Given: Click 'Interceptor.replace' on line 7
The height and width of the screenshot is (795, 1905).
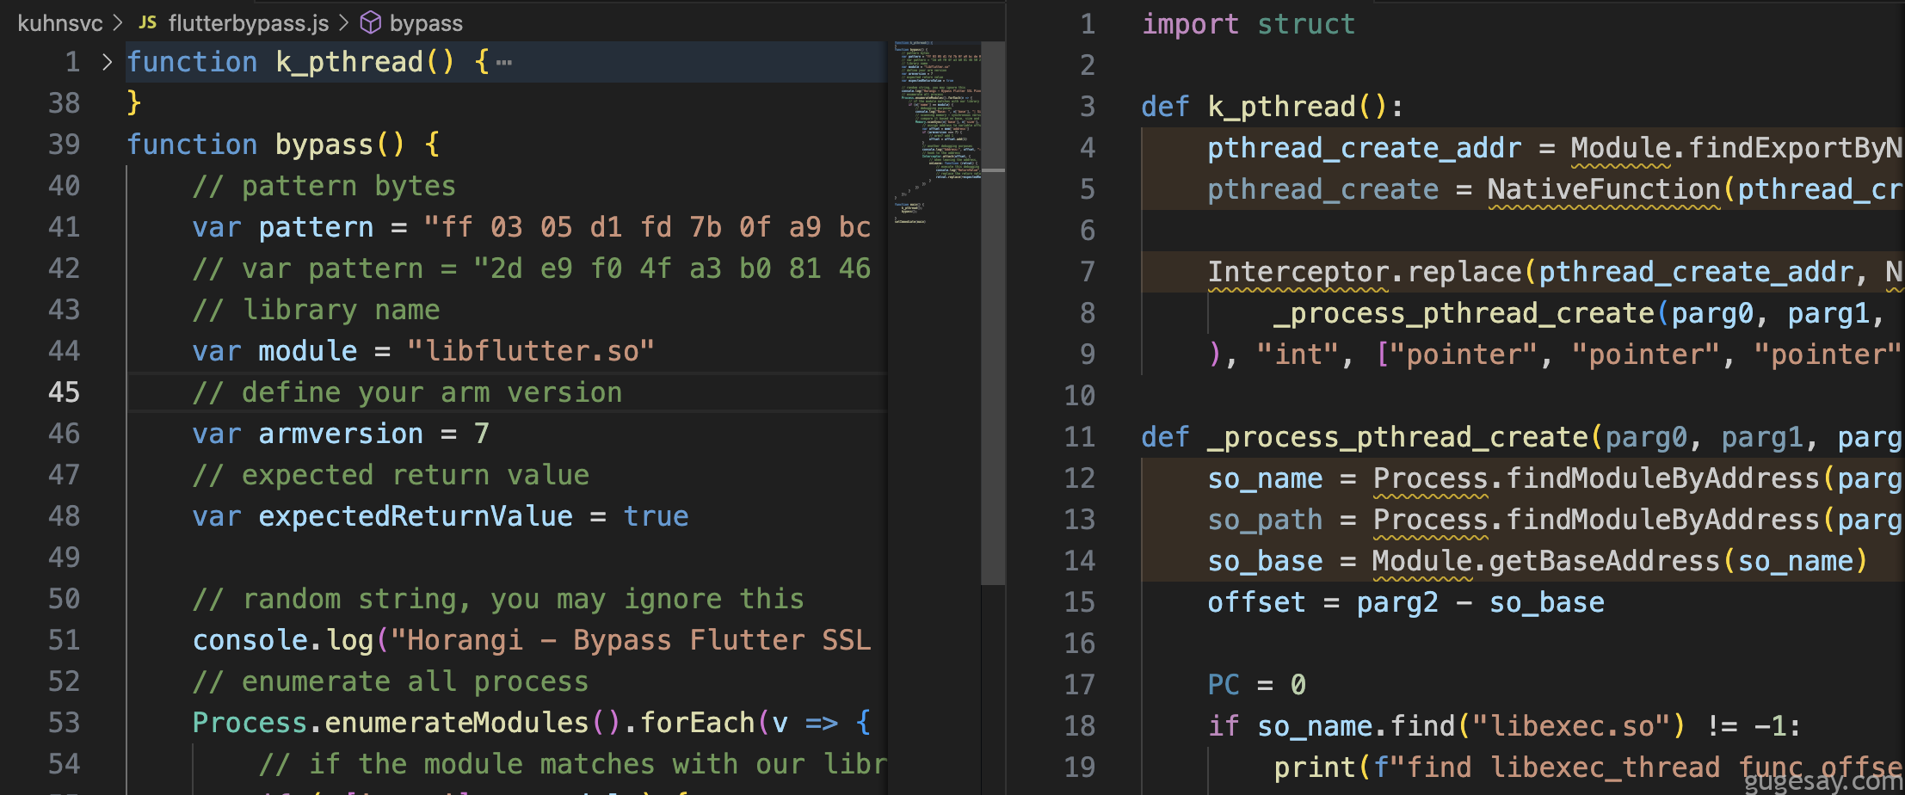Looking at the screenshot, I should tap(1365, 272).
